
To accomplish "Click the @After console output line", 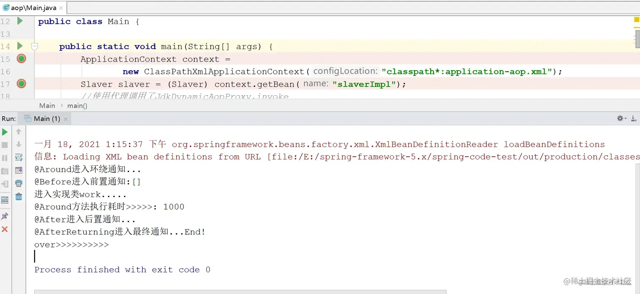I will [x=85, y=220].
